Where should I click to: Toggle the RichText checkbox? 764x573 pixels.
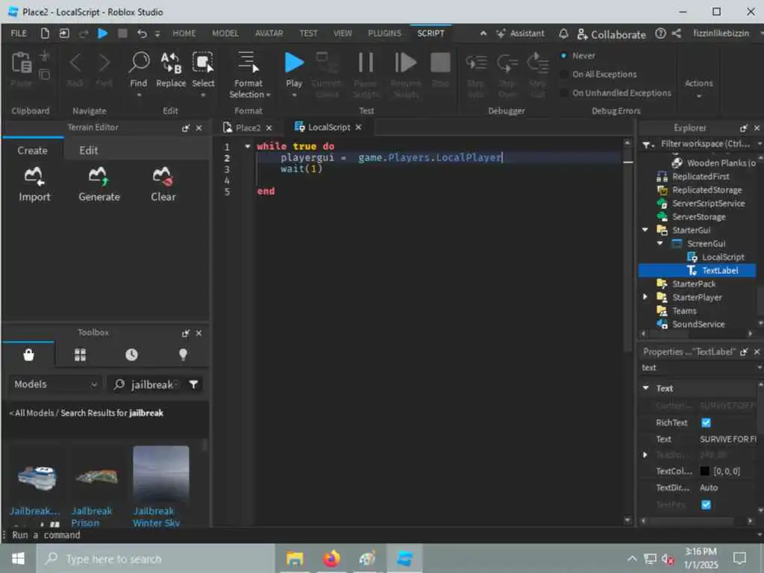(706, 423)
